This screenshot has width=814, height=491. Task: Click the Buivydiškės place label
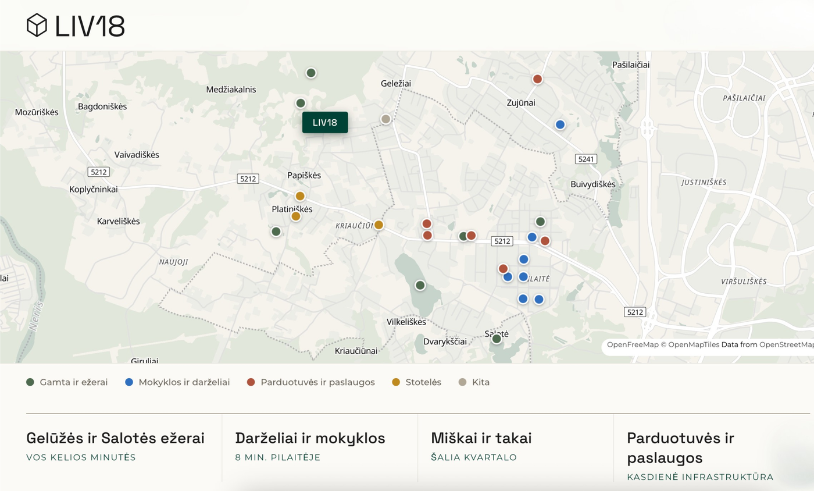tap(593, 184)
